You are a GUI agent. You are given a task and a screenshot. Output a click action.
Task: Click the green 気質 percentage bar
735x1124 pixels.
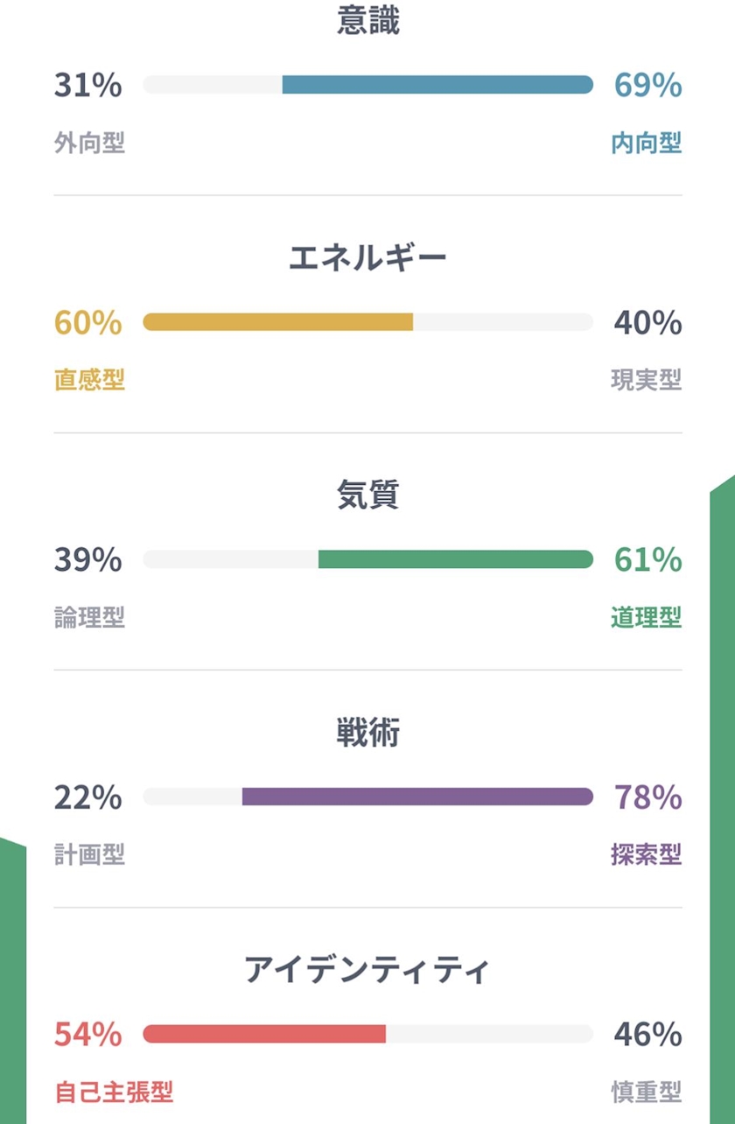(455, 559)
